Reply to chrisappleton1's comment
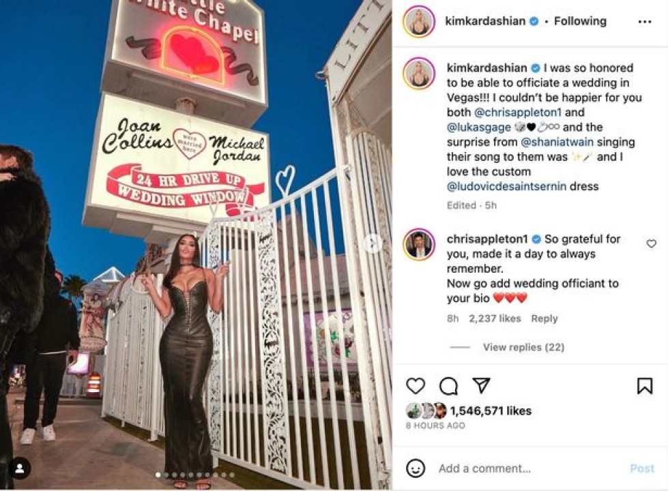The width and height of the screenshot is (668, 491). [544, 318]
